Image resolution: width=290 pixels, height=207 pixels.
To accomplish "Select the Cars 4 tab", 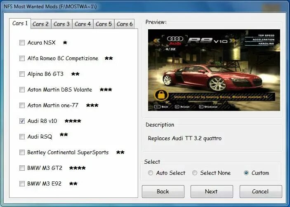I will (x=83, y=24).
